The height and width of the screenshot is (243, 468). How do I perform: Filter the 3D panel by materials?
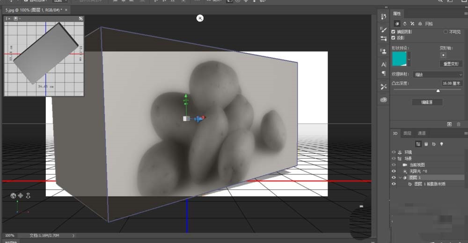coord(433,144)
